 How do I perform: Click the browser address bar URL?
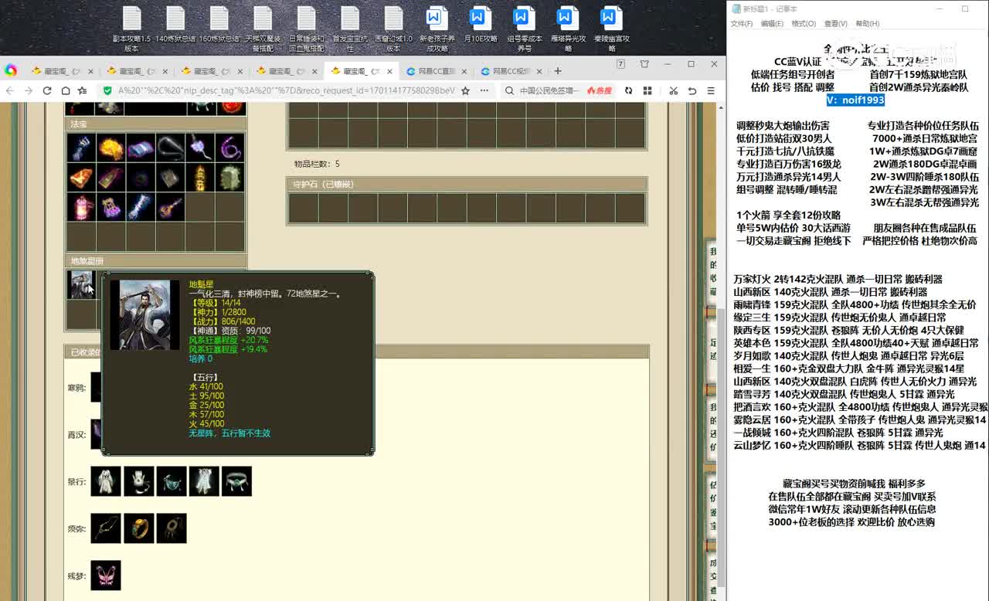click(286, 90)
